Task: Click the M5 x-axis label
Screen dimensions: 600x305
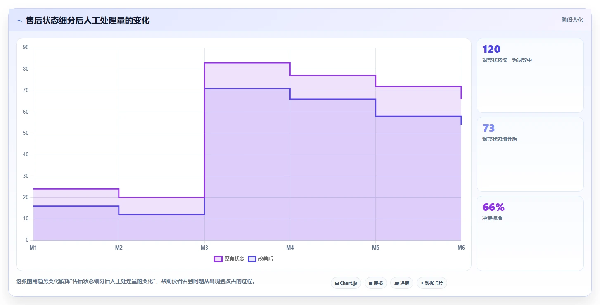Action: tap(375, 248)
